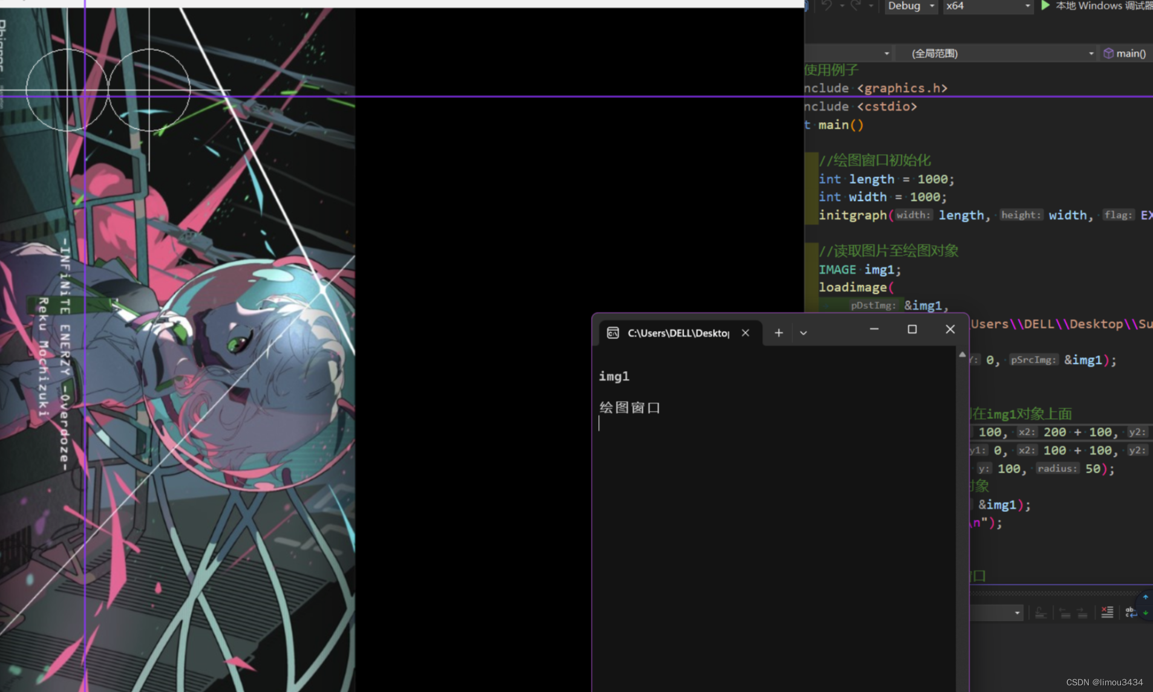This screenshot has width=1153, height=692.
Task: Click the green Start Debugging play icon
Action: pos(1045,5)
